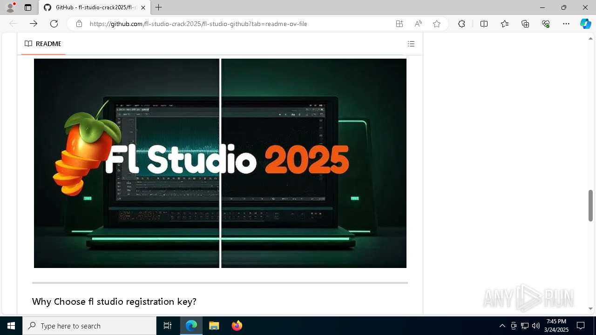596x335 pixels.
Task: Click the taskbar search box
Action: tap(89, 326)
